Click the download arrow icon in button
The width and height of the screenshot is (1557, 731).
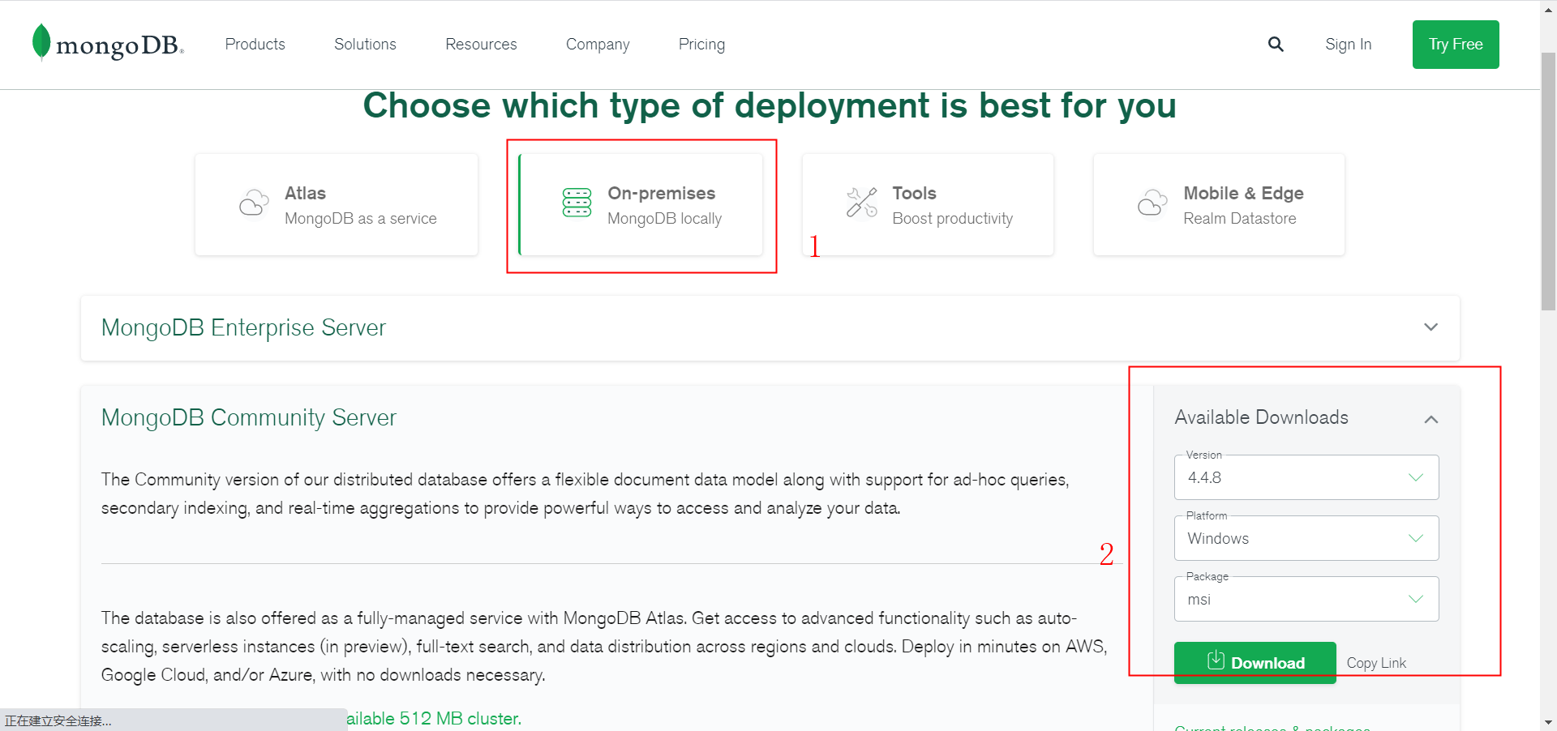[x=1215, y=660]
